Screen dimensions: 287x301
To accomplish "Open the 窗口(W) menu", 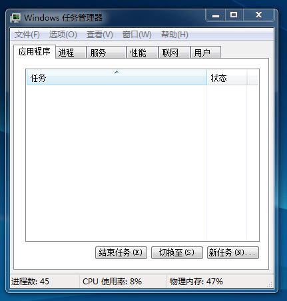I will pyautogui.click(x=137, y=35).
